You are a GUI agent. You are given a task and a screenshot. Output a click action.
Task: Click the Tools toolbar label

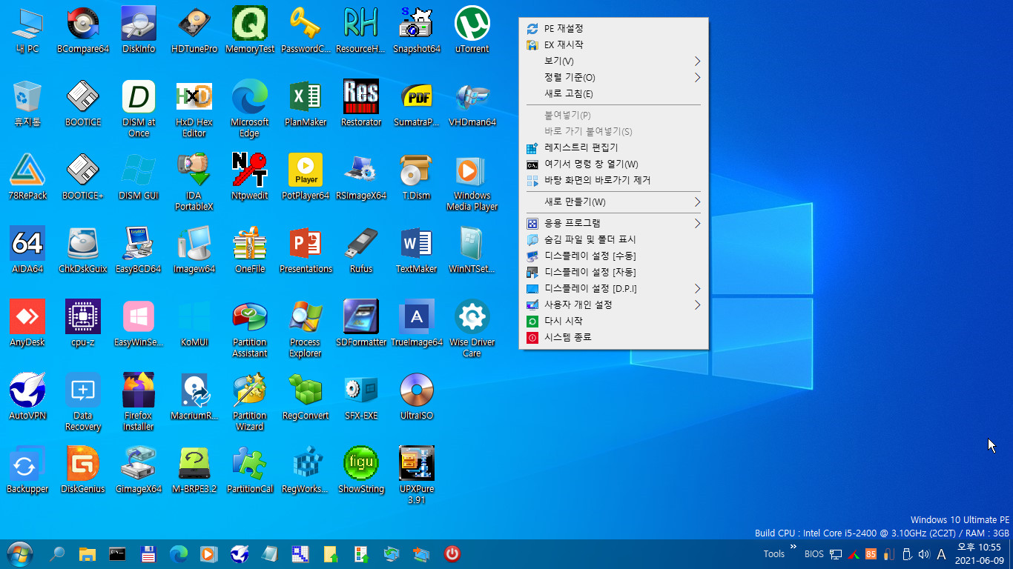[x=773, y=554]
